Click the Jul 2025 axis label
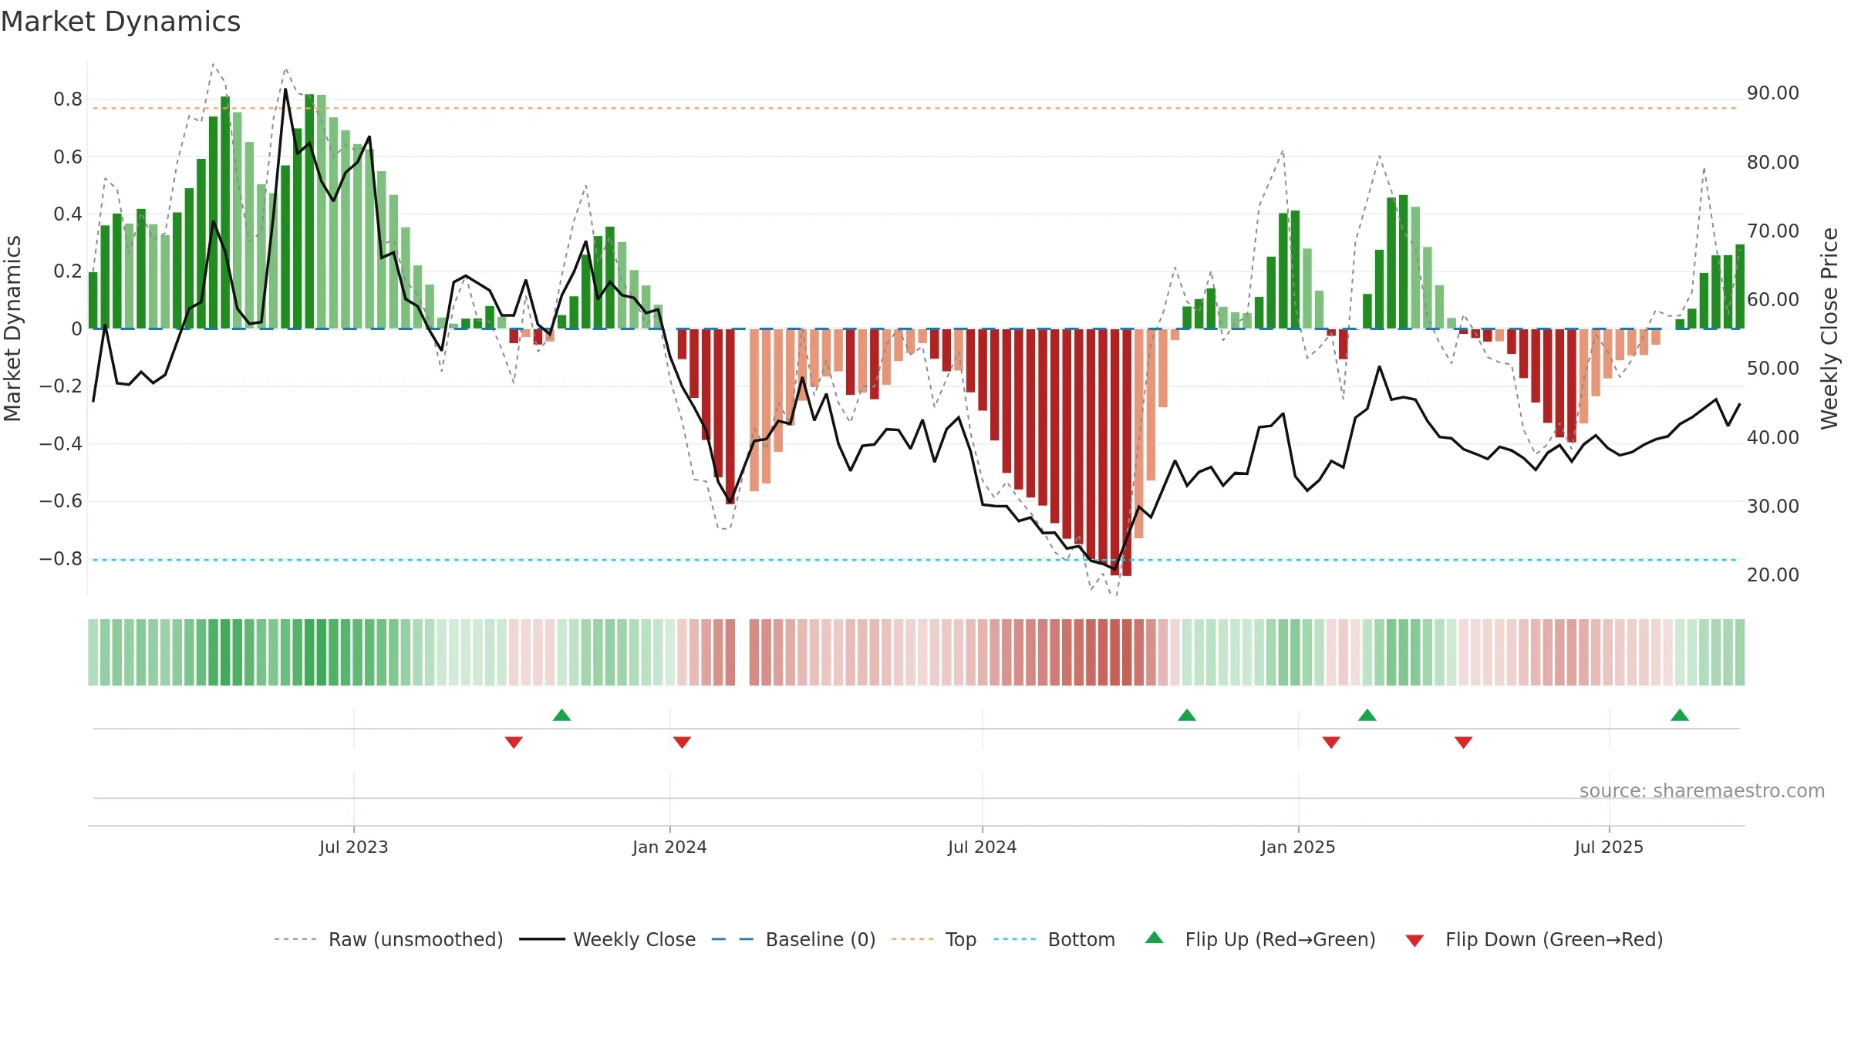 pos(1609,847)
